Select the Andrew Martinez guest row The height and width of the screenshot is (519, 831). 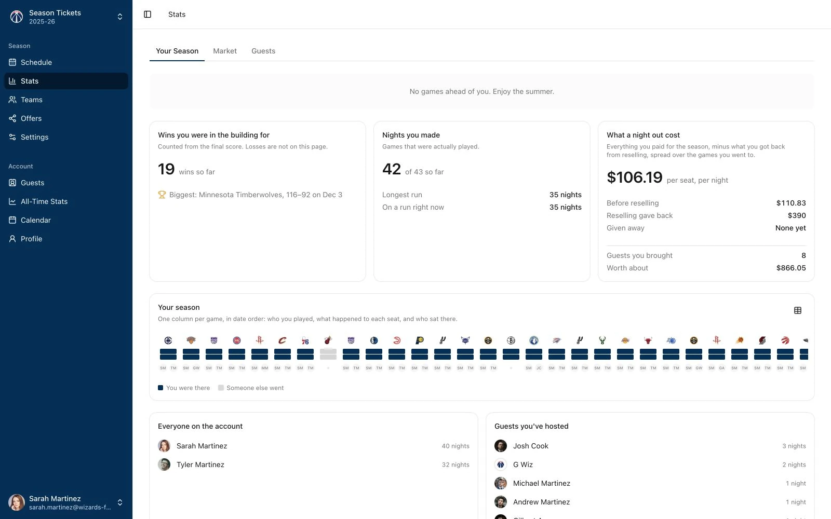(x=650, y=502)
